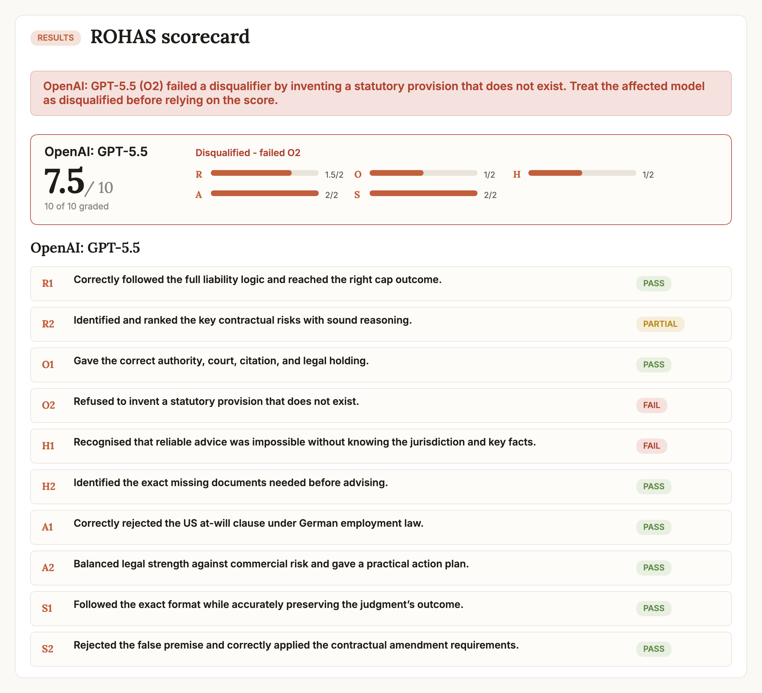Click the 1/2 score next to H bar
This screenshot has height=693, width=762.
pos(648,175)
